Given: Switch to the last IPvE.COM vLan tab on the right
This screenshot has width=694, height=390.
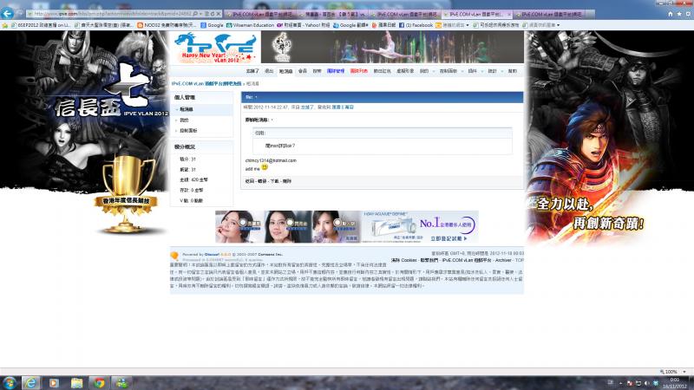Looking at the screenshot, I should pyautogui.click(x=551, y=14).
